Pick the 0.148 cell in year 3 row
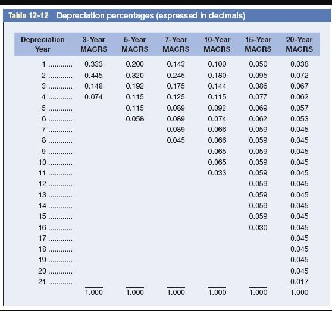 (x=93, y=86)
